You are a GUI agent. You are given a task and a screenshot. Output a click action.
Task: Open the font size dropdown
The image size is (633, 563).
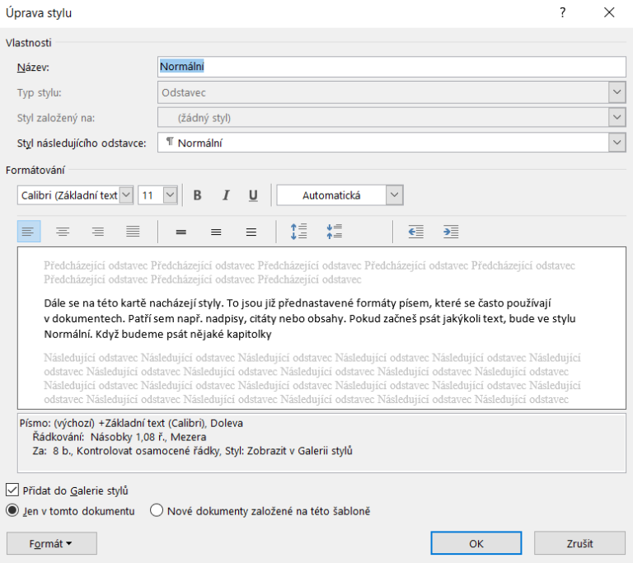(x=170, y=195)
